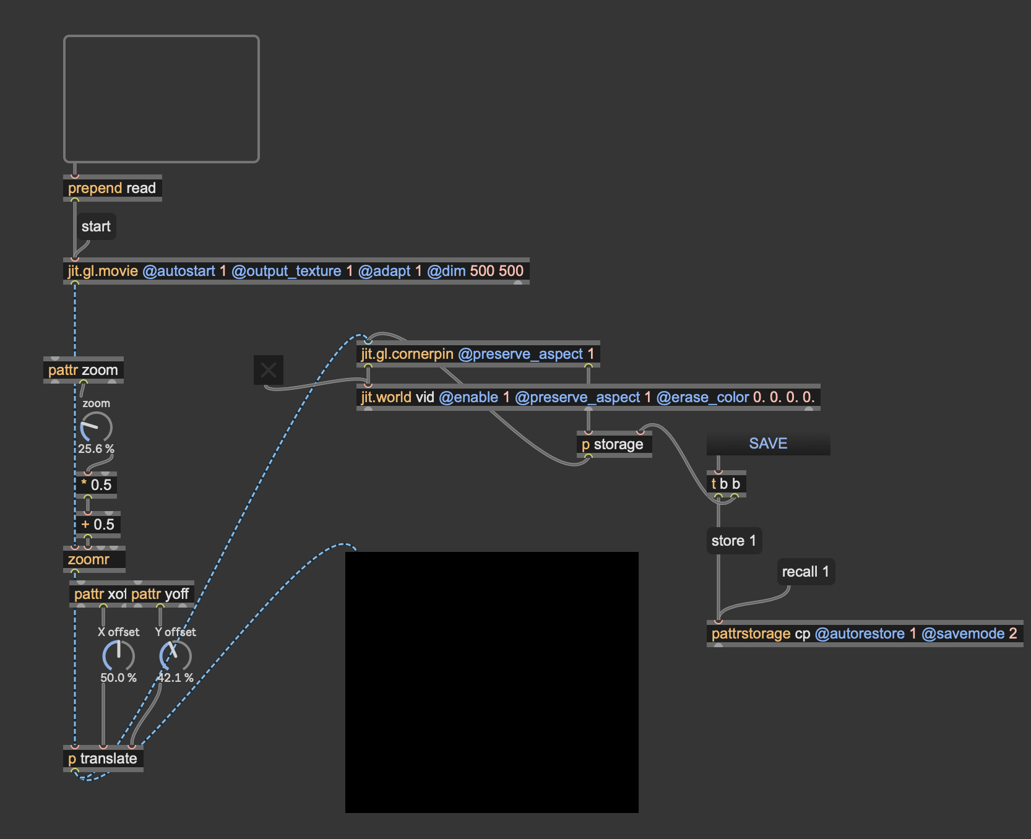
Task: Select the jit.world vid object
Action: [x=587, y=397]
